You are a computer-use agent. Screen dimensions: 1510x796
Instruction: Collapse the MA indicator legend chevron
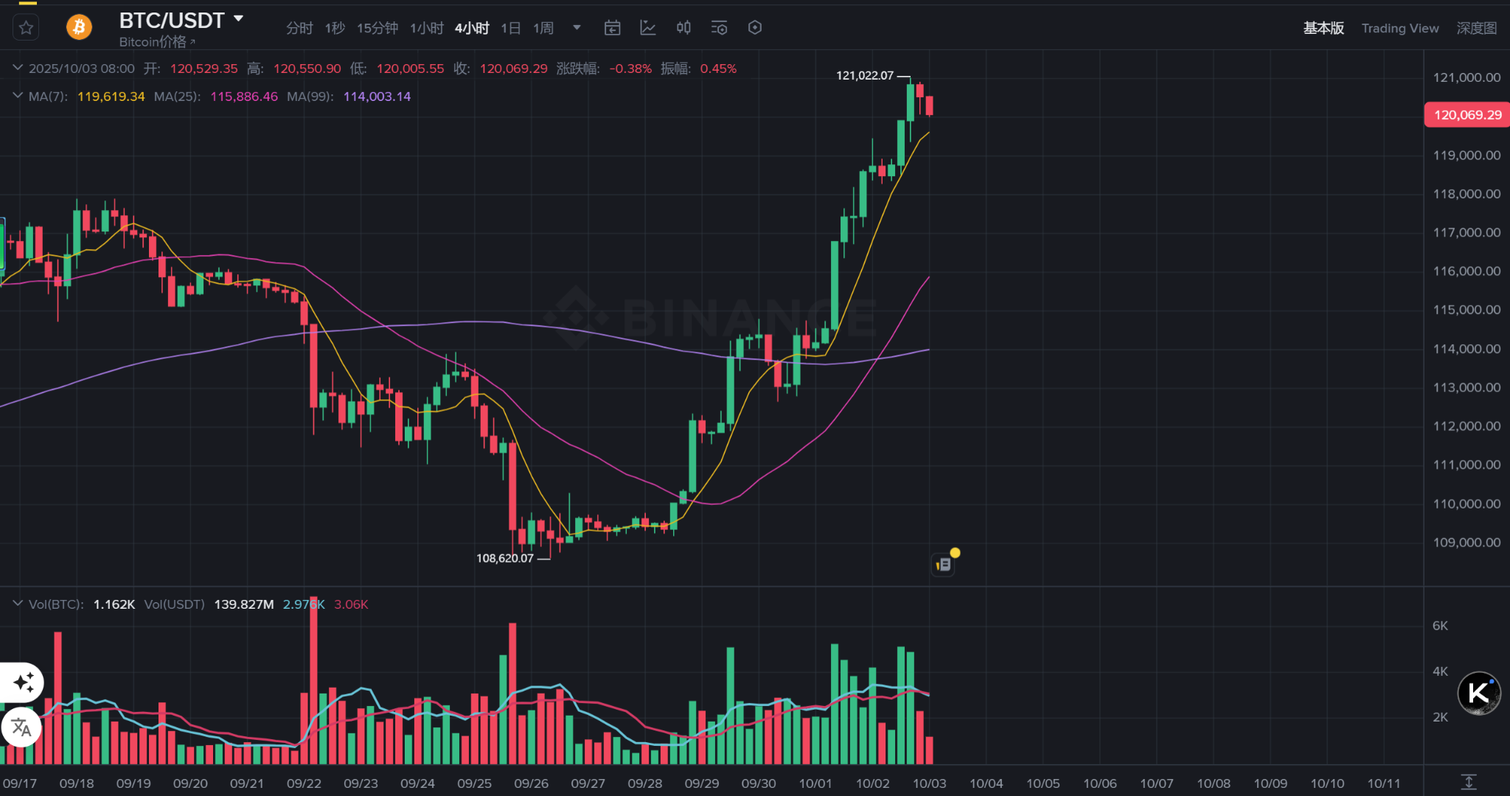18,96
